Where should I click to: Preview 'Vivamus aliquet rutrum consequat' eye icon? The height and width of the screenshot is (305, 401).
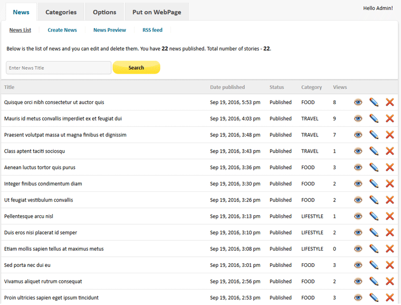pyautogui.click(x=358, y=281)
